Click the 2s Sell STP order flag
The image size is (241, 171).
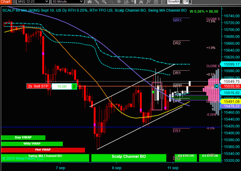tap(39, 86)
